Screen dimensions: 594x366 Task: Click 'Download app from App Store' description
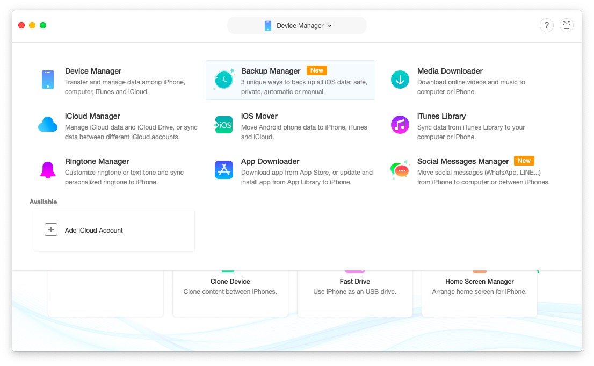tap(307, 177)
